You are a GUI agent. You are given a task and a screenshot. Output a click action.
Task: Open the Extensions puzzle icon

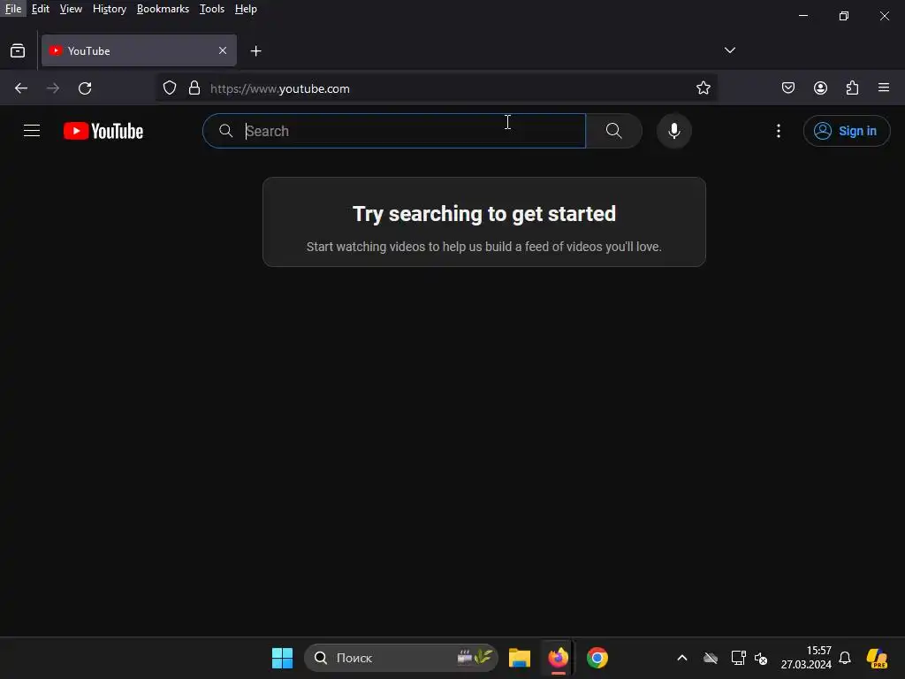point(852,88)
